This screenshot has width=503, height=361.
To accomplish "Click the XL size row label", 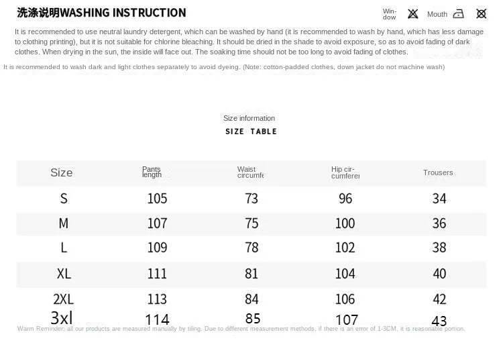I will (64, 273).
